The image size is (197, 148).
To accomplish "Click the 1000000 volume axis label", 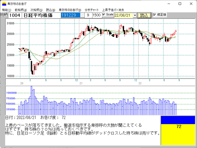I will [x=11, y=93].
